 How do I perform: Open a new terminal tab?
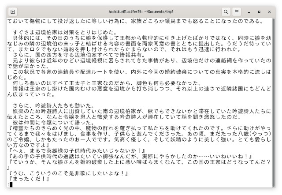pyautogui.click(x=12, y=11)
